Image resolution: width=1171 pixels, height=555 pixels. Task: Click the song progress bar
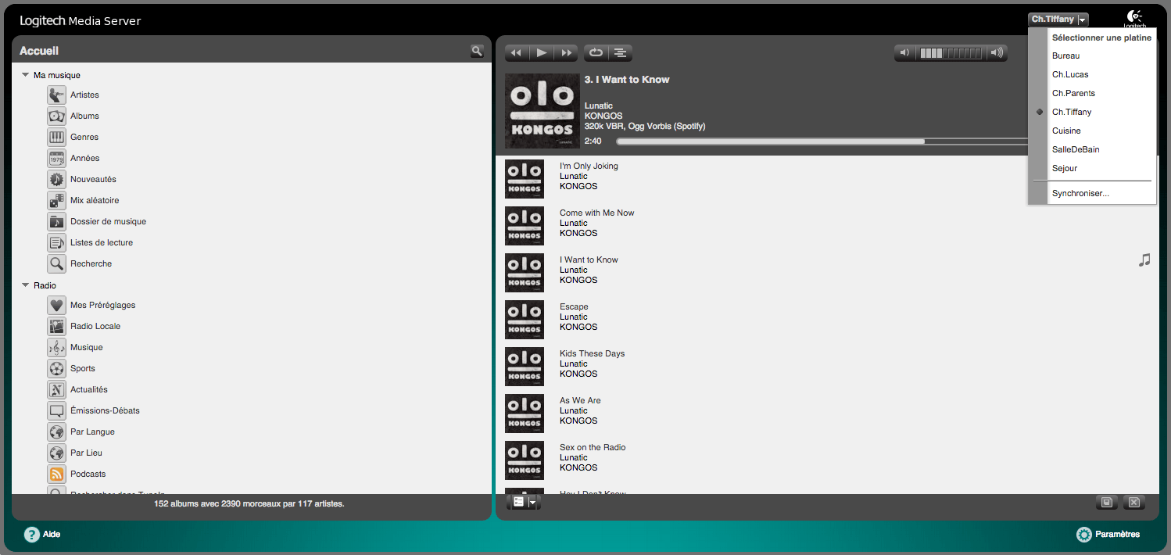tap(822, 141)
